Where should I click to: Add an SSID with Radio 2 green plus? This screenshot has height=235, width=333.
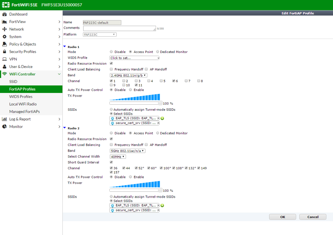[162, 205]
